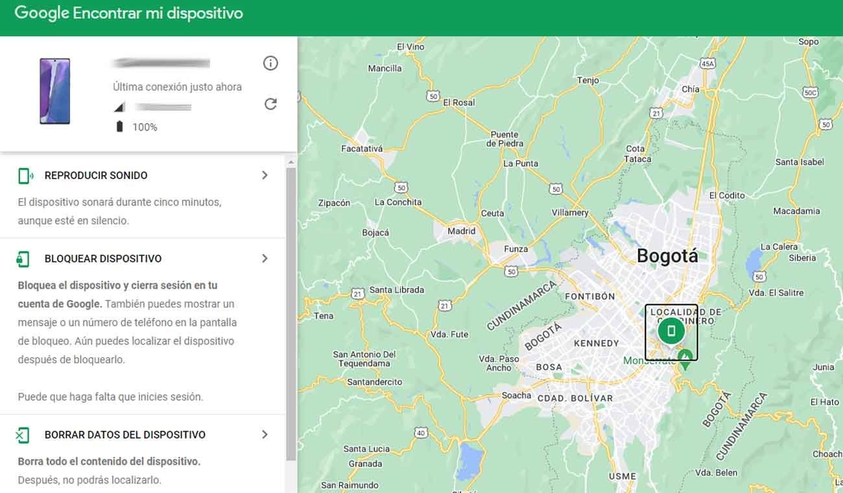This screenshot has height=493, width=843.
Task: Select the green device marker on the map
Action: pyautogui.click(x=671, y=330)
